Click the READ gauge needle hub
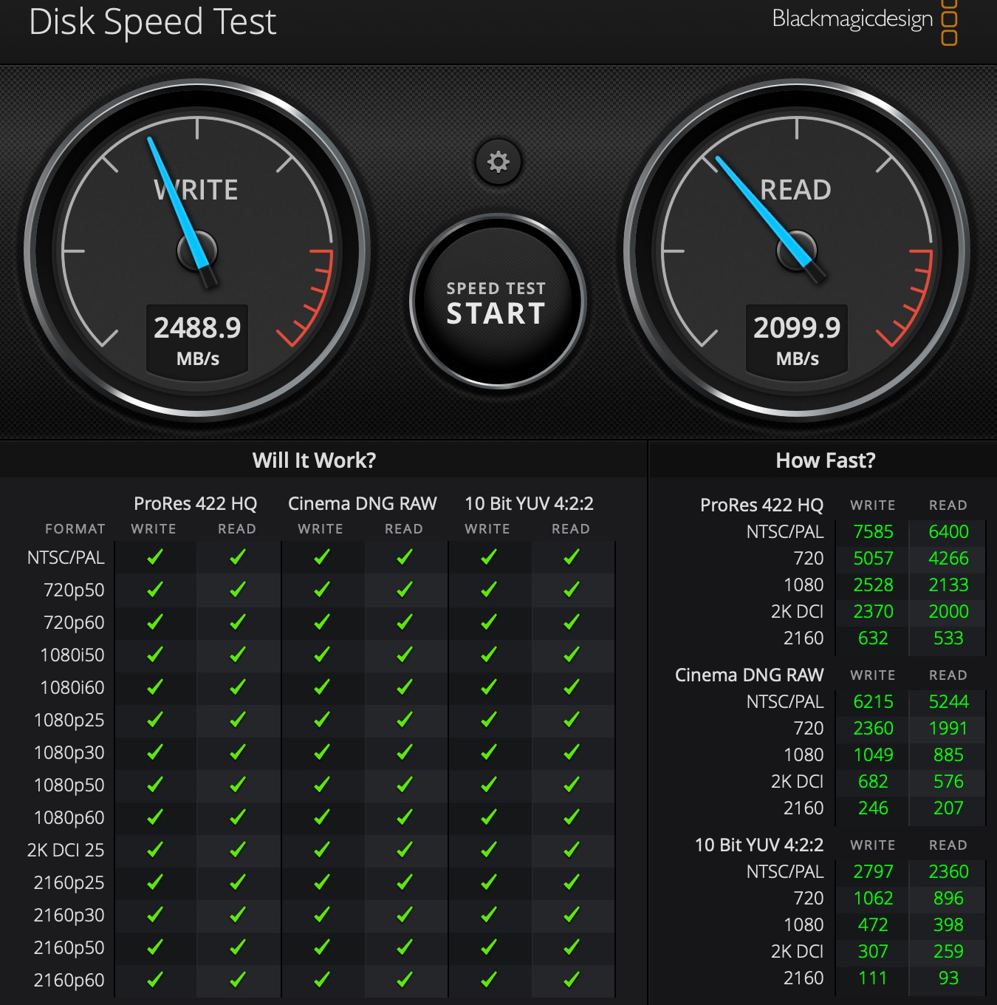This screenshot has width=997, height=1005. click(797, 251)
